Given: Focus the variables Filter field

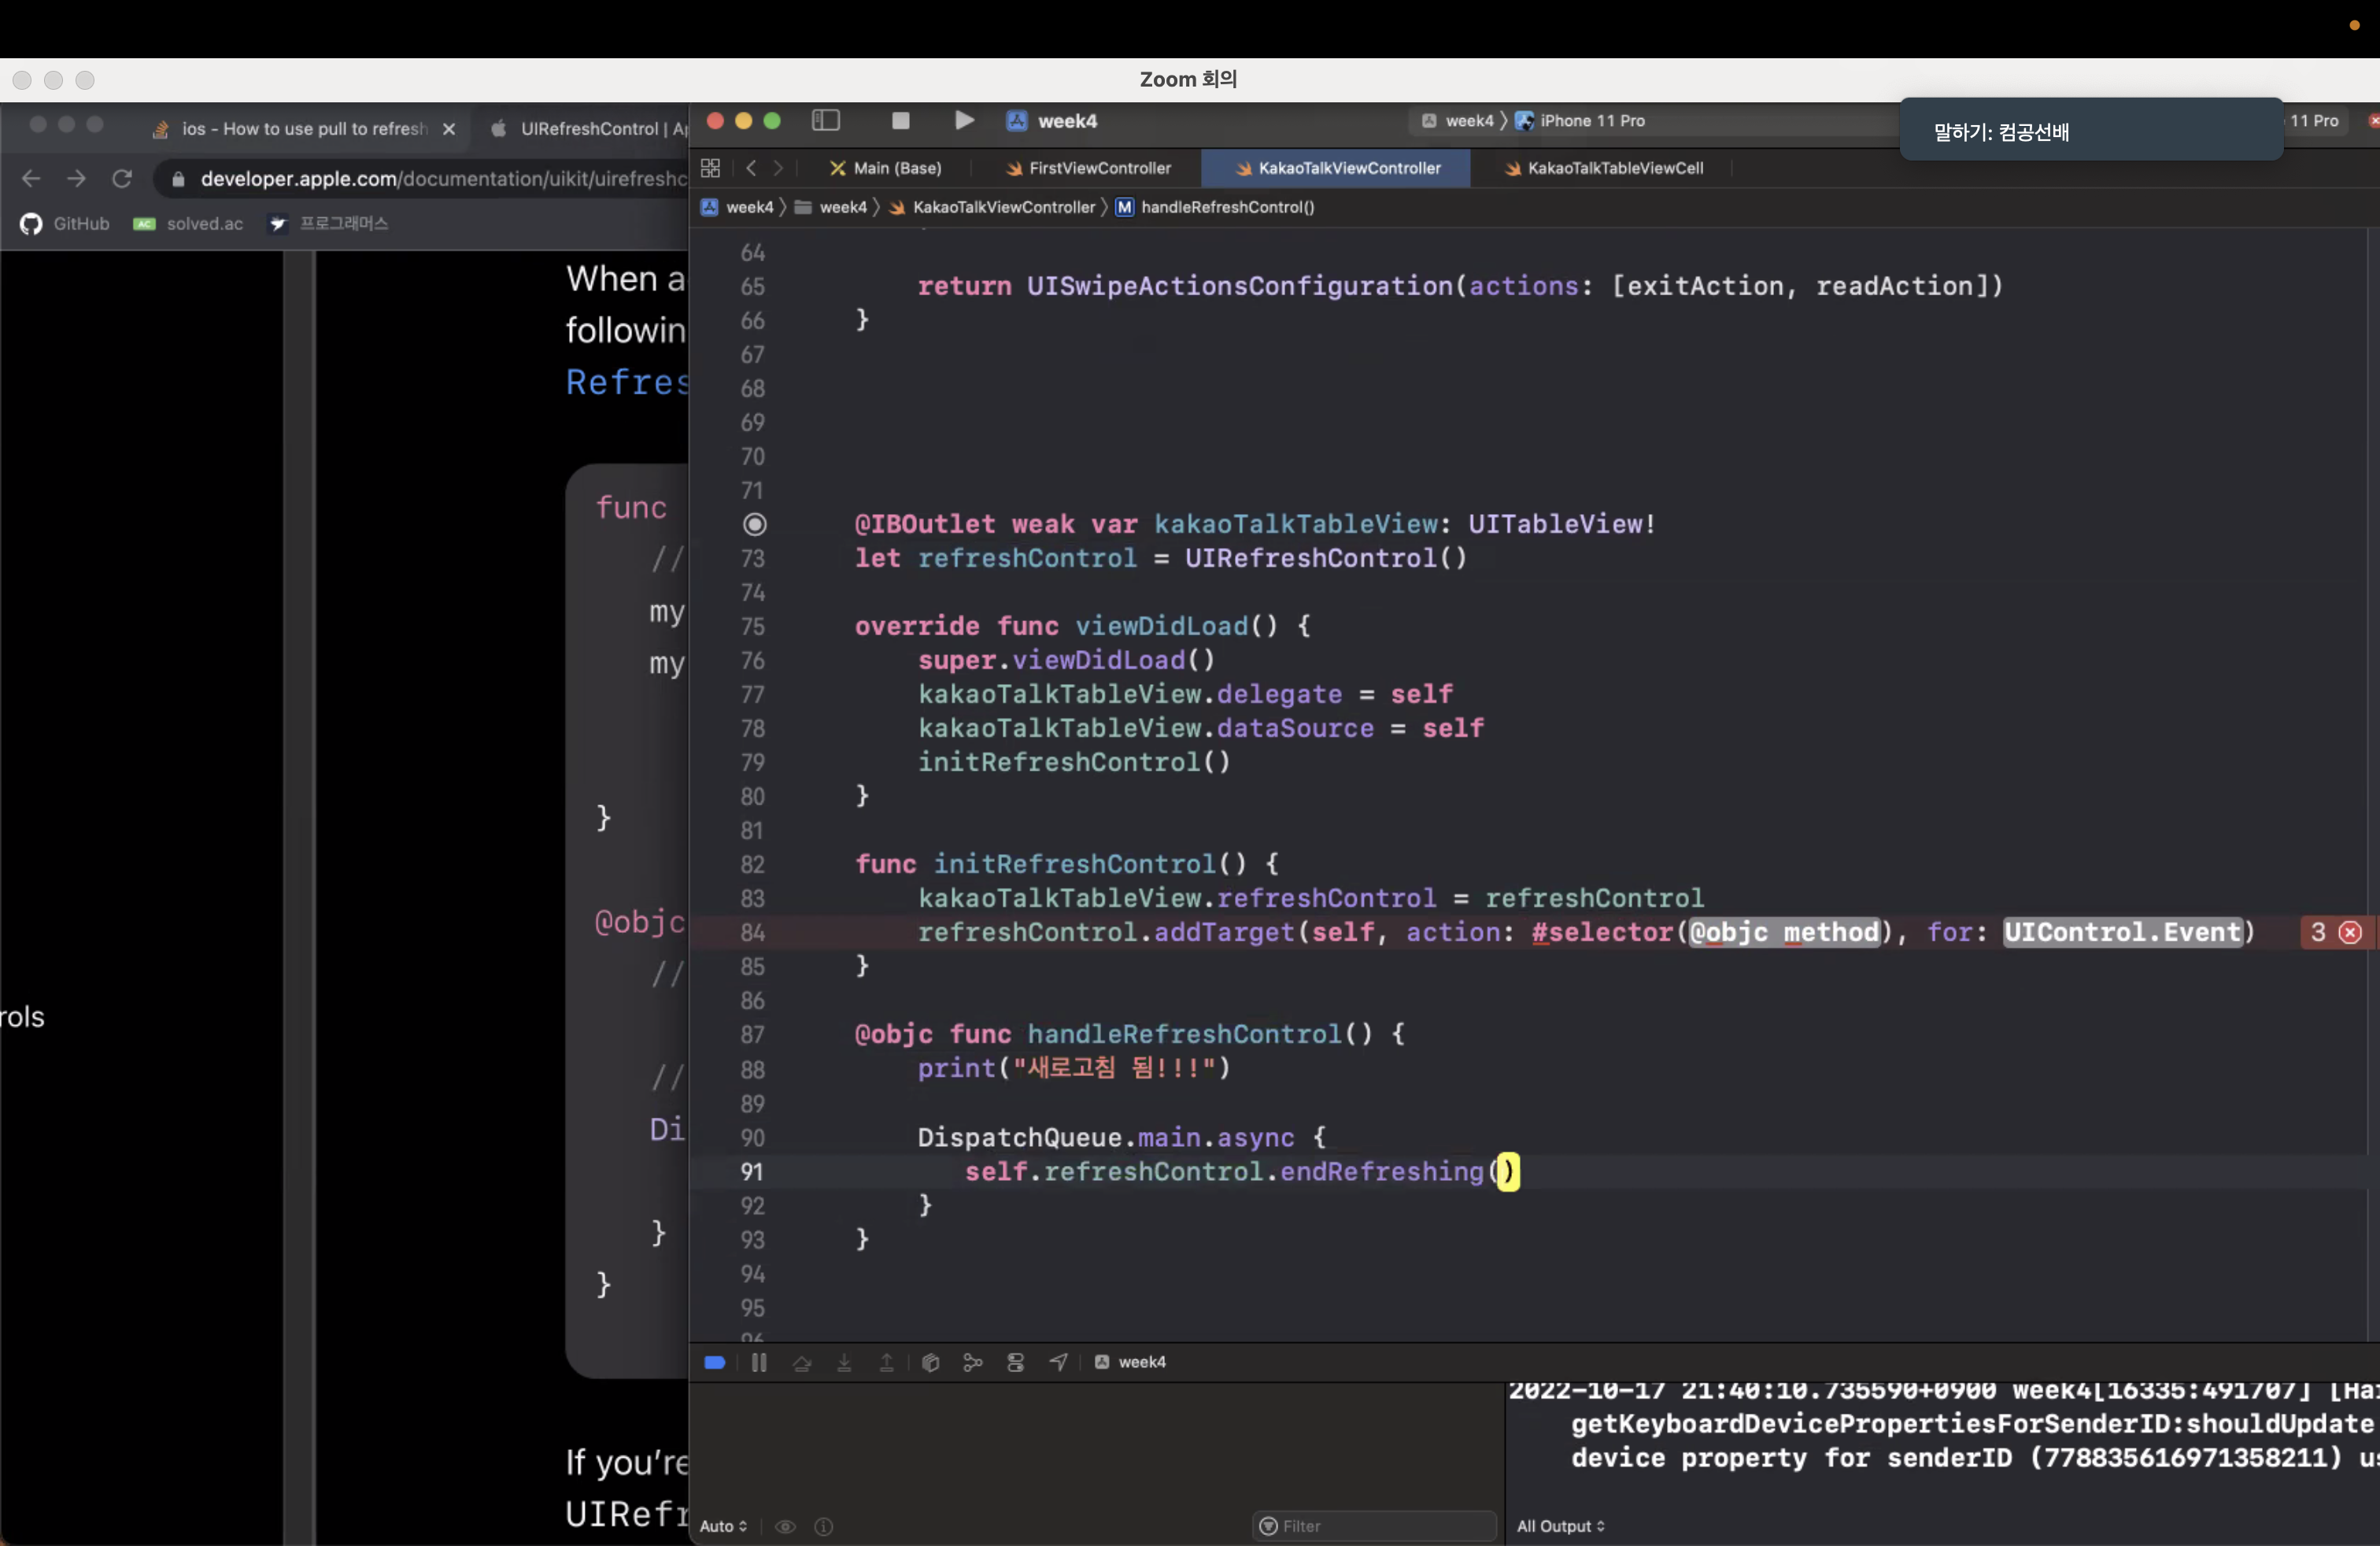Looking at the screenshot, I should pyautogui.click(x=1374, y=1526).
